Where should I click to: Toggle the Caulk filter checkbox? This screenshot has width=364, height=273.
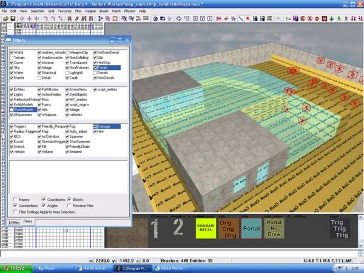tap(67, 78)
